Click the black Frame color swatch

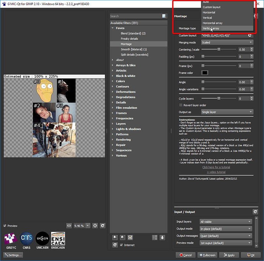205,73
